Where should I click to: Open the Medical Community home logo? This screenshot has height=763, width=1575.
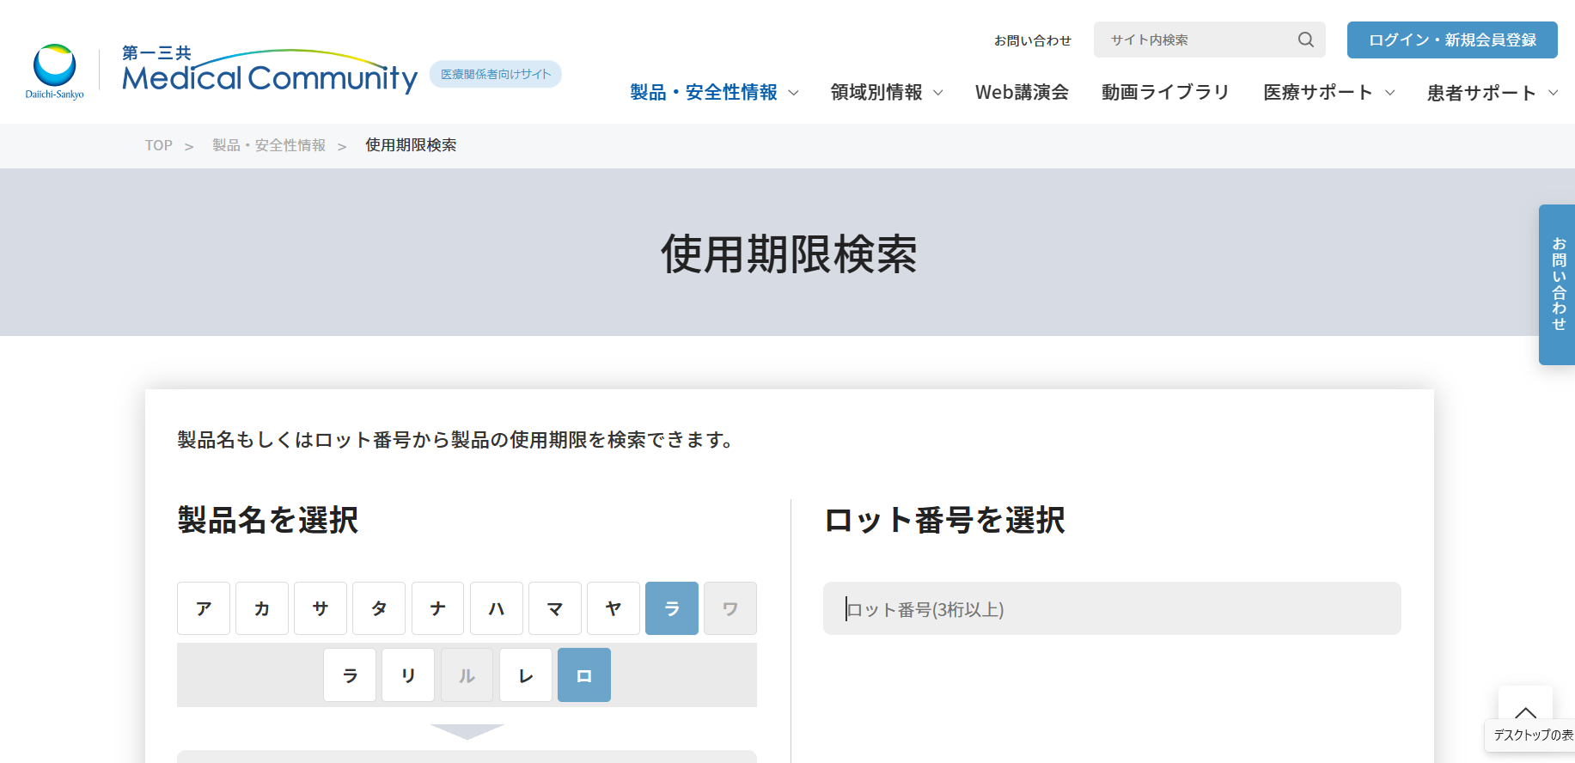click(269, 70)
